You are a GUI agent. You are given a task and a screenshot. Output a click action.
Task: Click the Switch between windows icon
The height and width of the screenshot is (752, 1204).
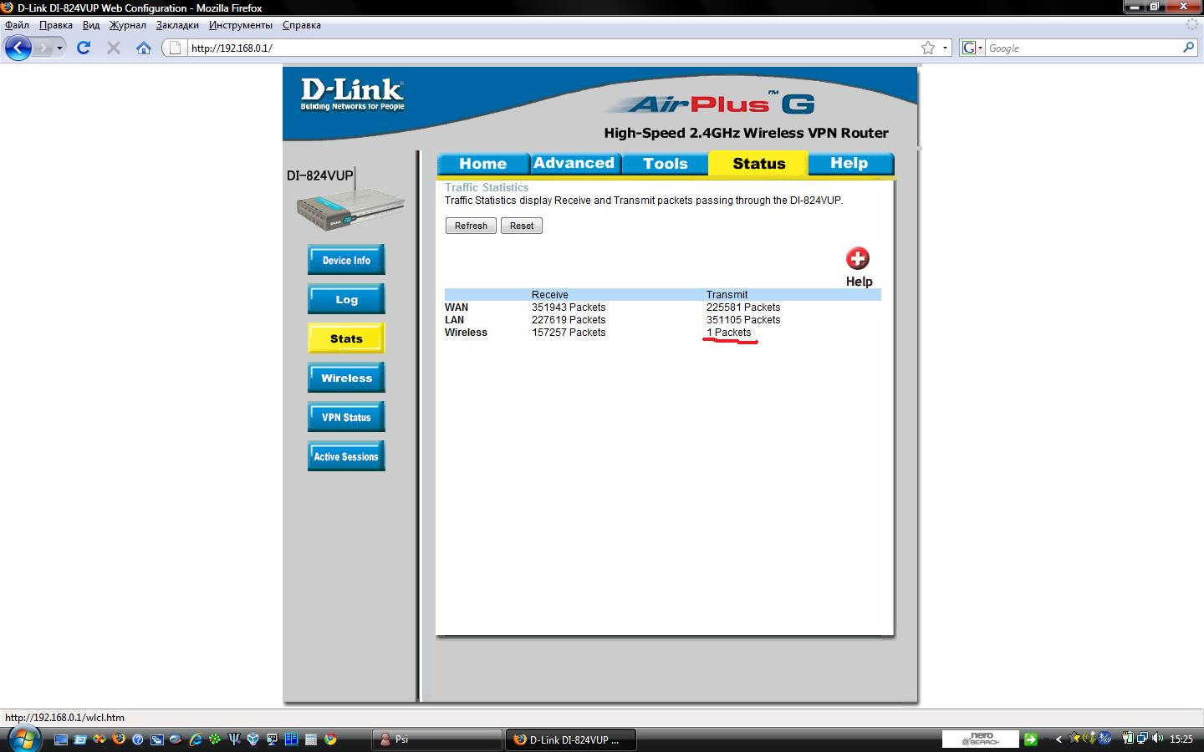tap(80, 739)
